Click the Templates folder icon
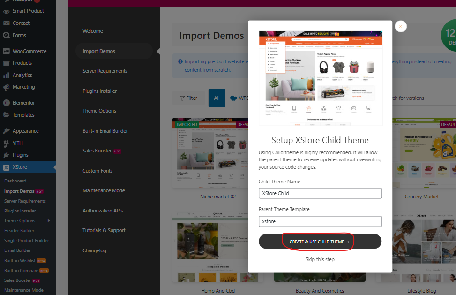Viewport: 456px width, 295px height. pyautogui.click(x=7, y=115)
